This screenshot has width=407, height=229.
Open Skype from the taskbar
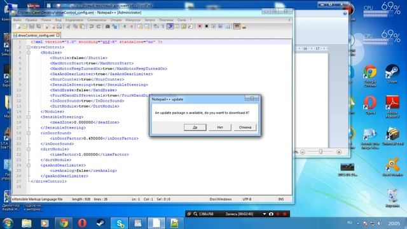click(120, 223)
